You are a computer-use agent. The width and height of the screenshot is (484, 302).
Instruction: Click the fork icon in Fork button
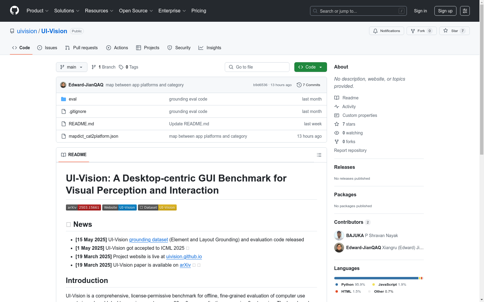click(x=413, y=31)
